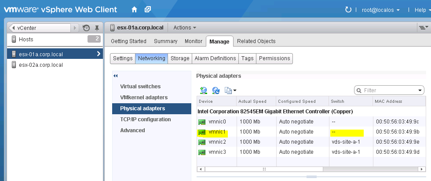Refresh the vSphere Web Client view
431x181 pixels.
[x=348, y=10]
